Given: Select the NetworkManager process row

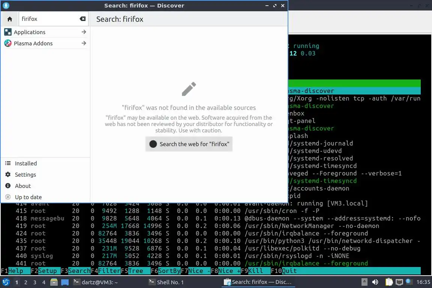Looking at the screenshot, I should pyautogui.click(x=210, y=226).
